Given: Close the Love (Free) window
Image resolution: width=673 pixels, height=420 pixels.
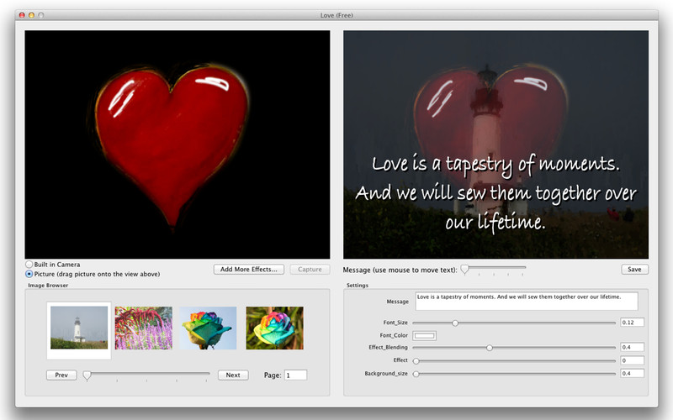Looking at the screenshot, I should (22, 15).
